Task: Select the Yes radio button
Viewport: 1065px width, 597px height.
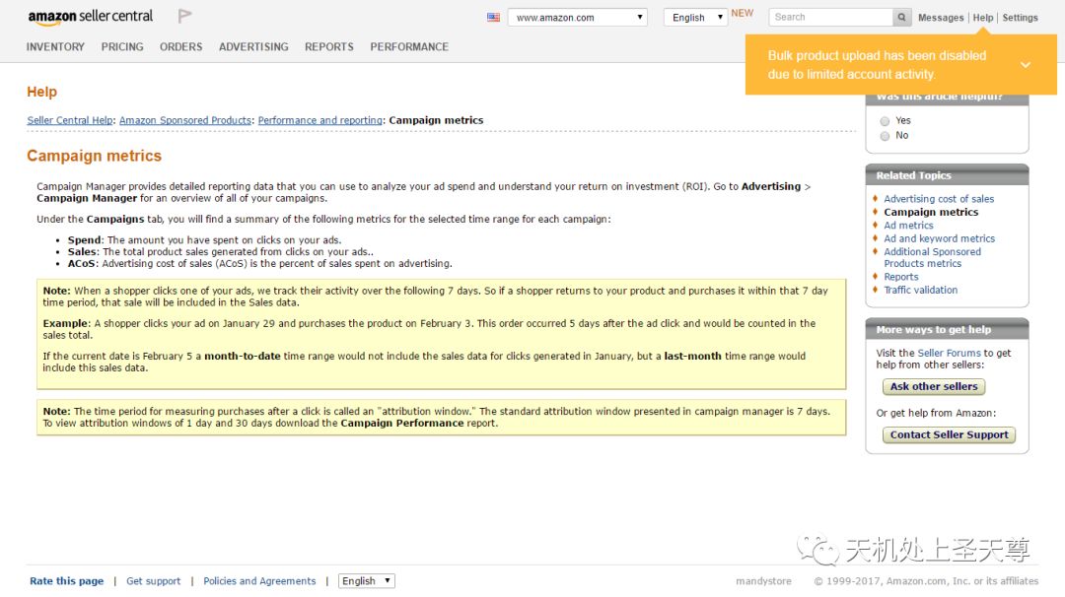Action: click(885, 121)
